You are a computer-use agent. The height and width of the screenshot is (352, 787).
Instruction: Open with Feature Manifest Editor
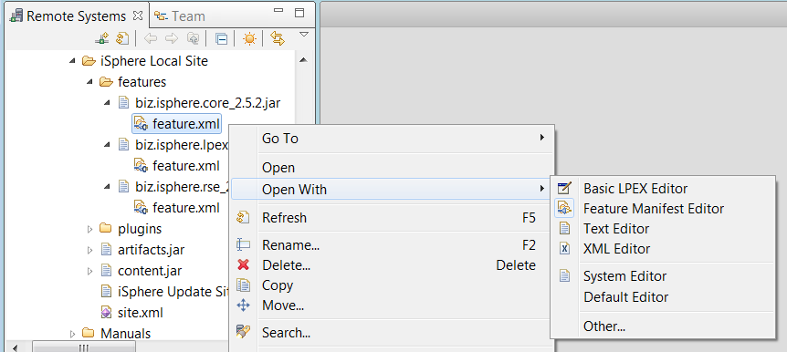663,208
